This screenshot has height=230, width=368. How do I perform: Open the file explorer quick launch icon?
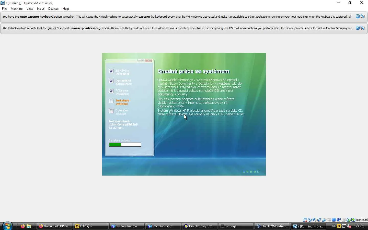point(29,226)
